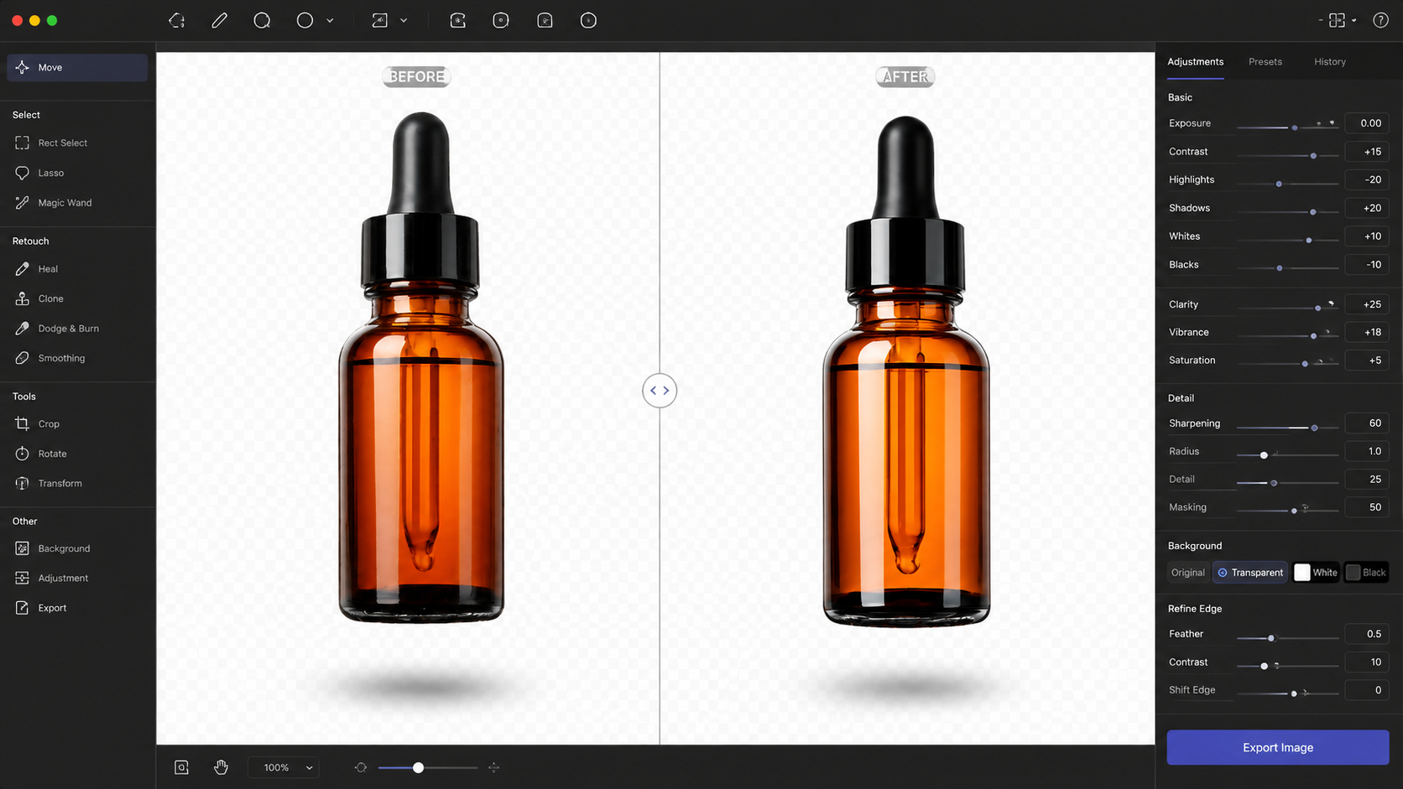Click the circle shape icon with dropdown
Viewport: 1403px width, 789px height.
coord(305,20)
